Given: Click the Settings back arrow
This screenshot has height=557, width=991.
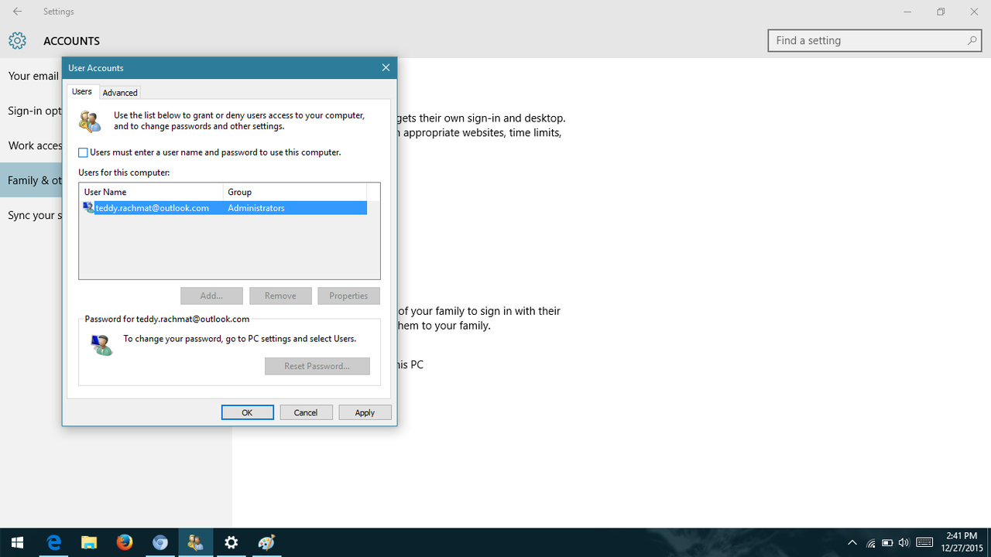Looking at the screenshot, I should point(17,12).
